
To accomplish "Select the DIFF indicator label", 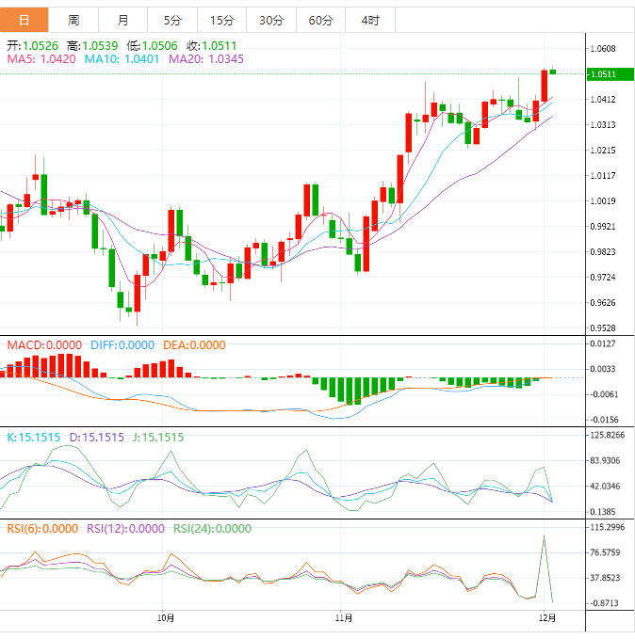I will tap(122, 345).
